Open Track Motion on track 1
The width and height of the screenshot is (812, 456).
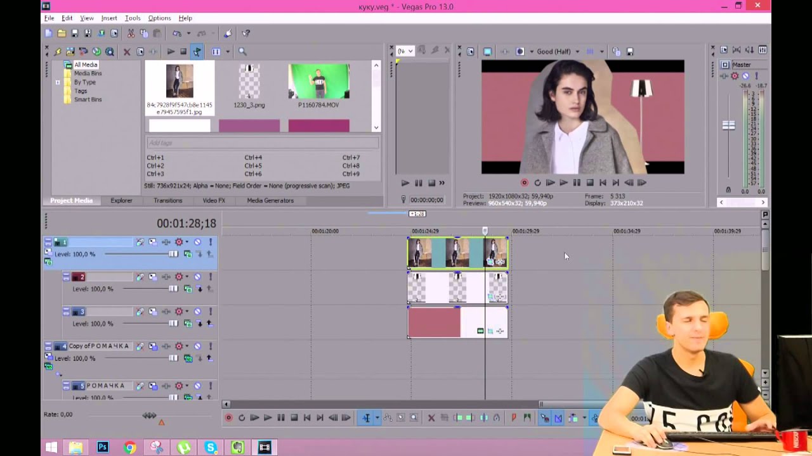(x=153, y=242)
